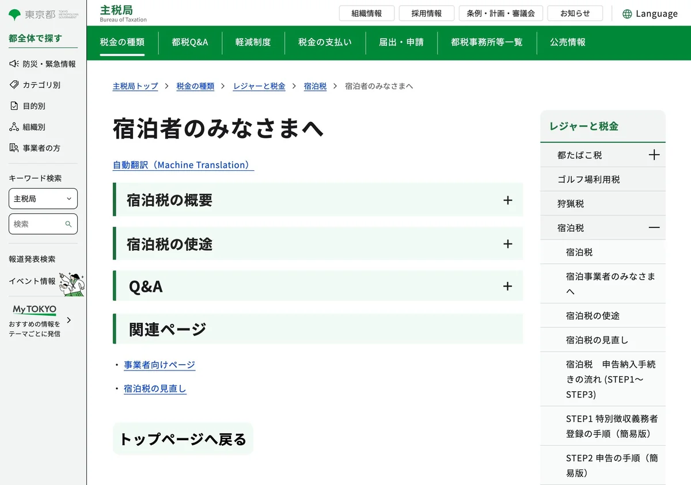
Task: Click トップページへ戻る button
Action: [x=183, y=439]
